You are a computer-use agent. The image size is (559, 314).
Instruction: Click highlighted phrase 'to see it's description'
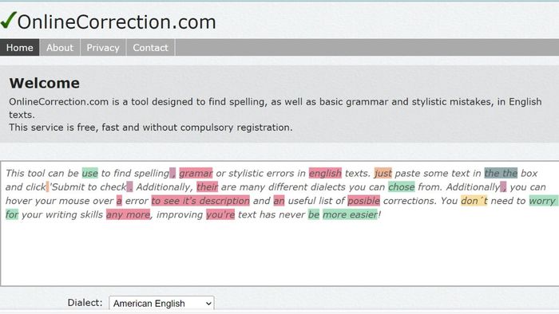[200, 201]
